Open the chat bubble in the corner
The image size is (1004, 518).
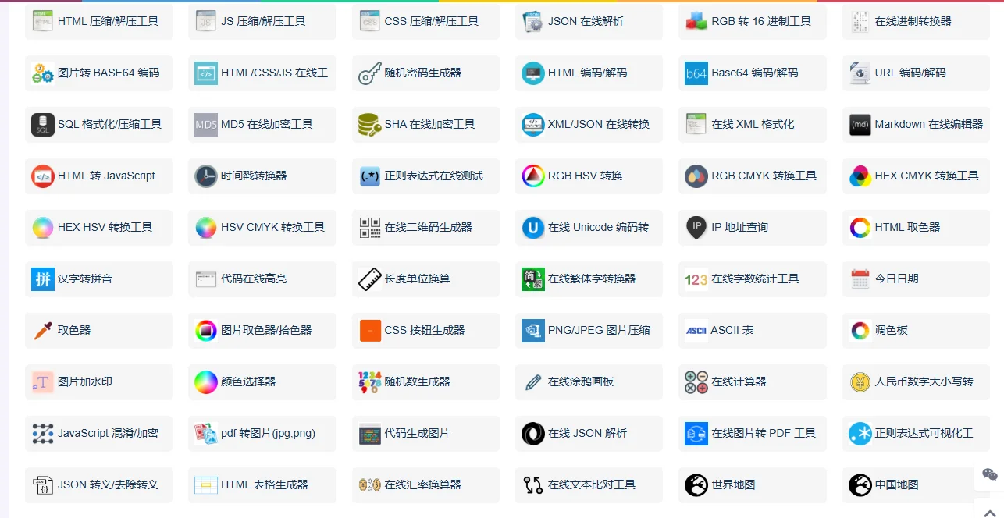click(990, 474)
